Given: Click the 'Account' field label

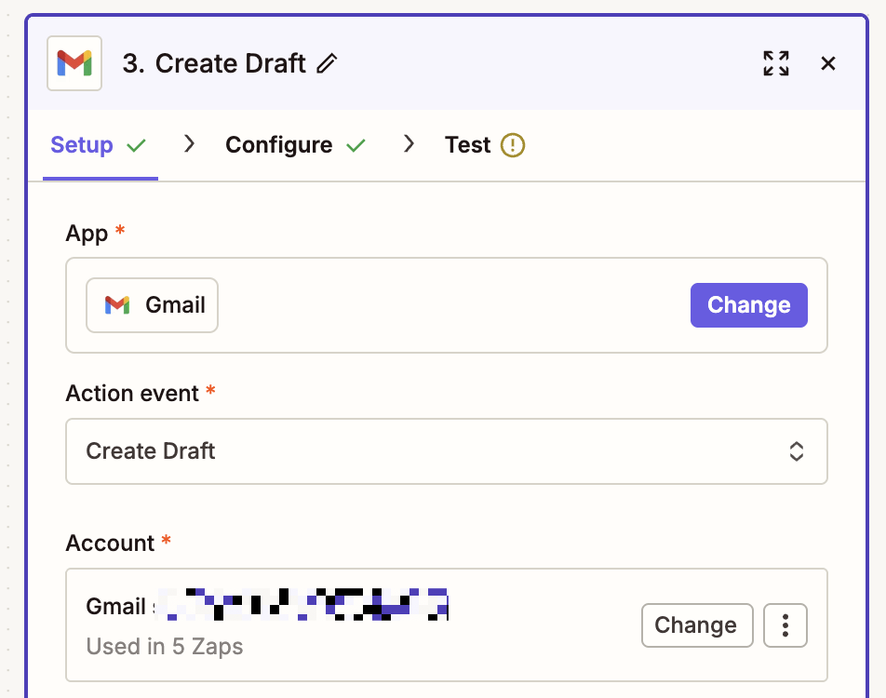Looking at the screenshot, I should [x=110, y=544].
